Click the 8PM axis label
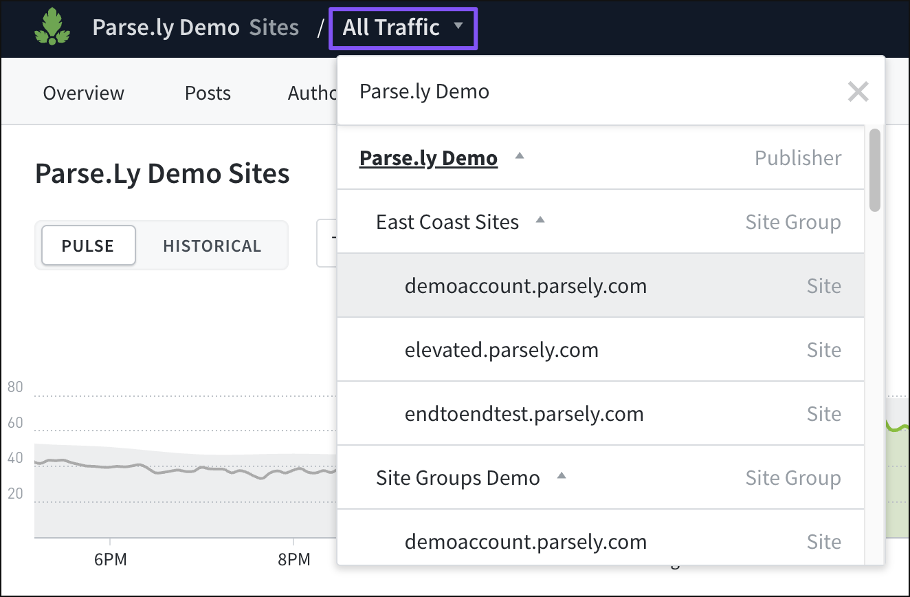Viewport: 910px width, 597px height. coord(294,558)
